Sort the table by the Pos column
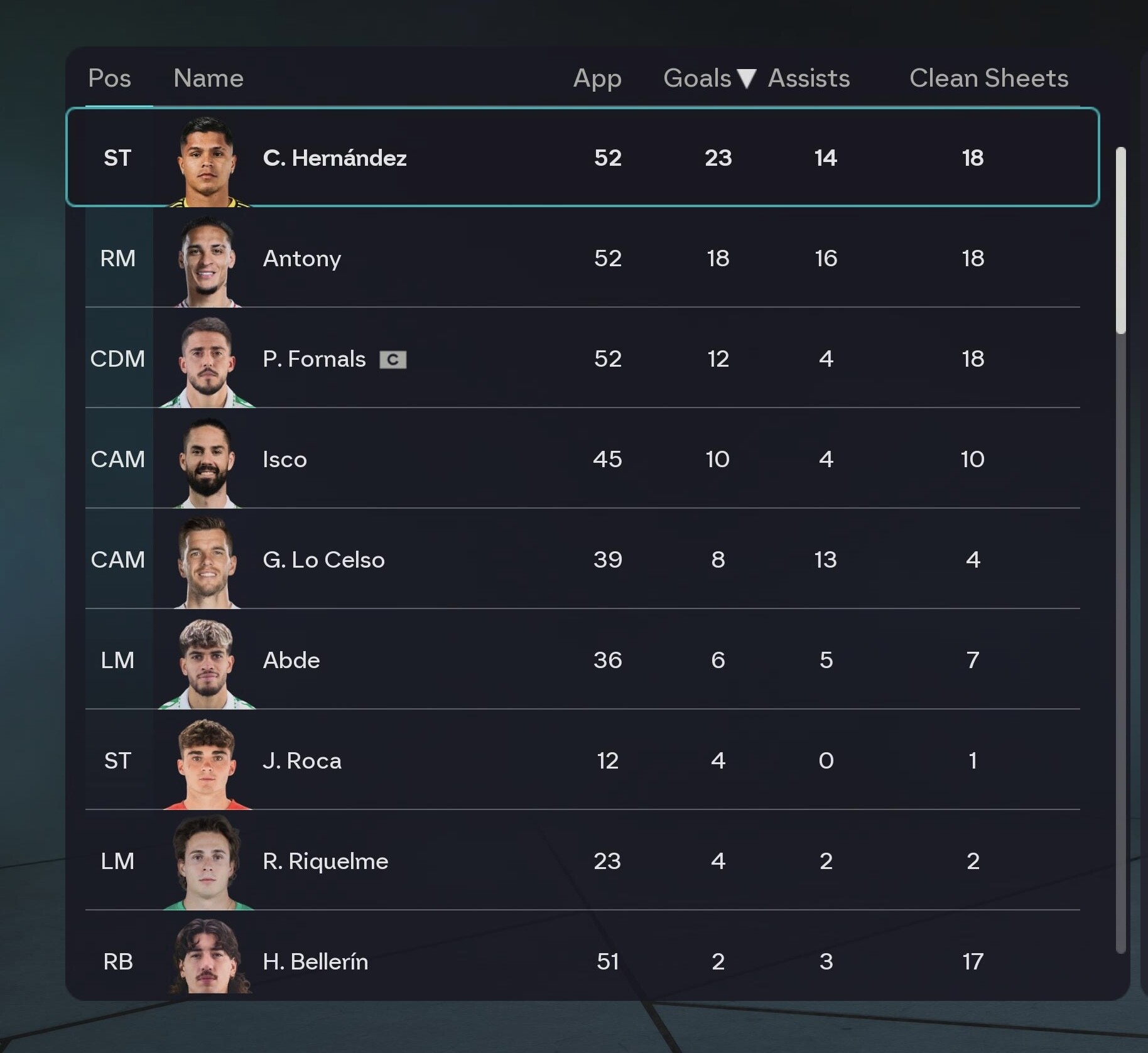The height and width of the screenshot is (1053, 1148). coord(110,78)
